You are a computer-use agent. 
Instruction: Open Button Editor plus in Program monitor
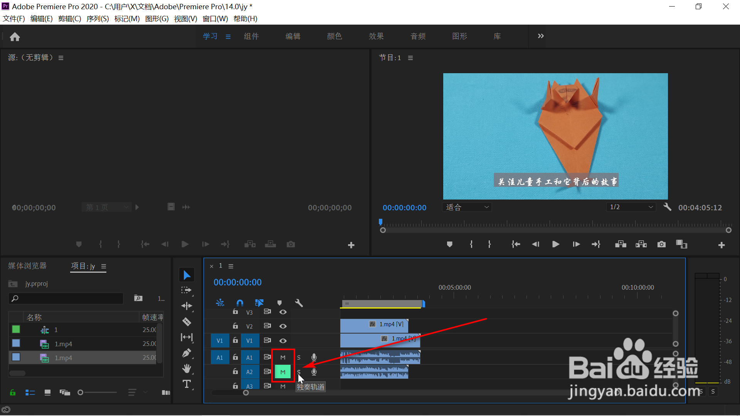pos(721,245)
